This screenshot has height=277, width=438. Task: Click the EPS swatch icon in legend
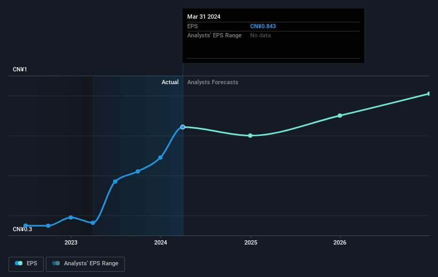(19, 263)
